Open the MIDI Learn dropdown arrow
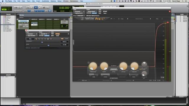Image resolution: width=189 pixels, height=106 pixels. 89,80
